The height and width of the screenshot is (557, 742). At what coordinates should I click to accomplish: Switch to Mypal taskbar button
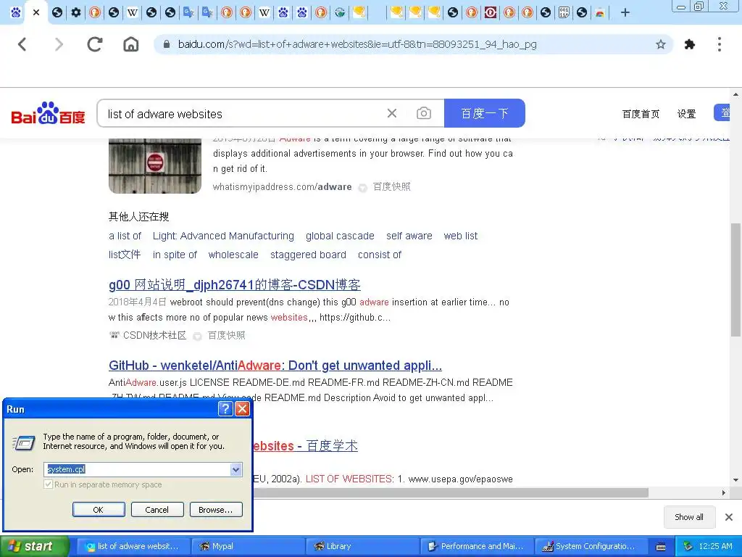click(x=248, y=546)
